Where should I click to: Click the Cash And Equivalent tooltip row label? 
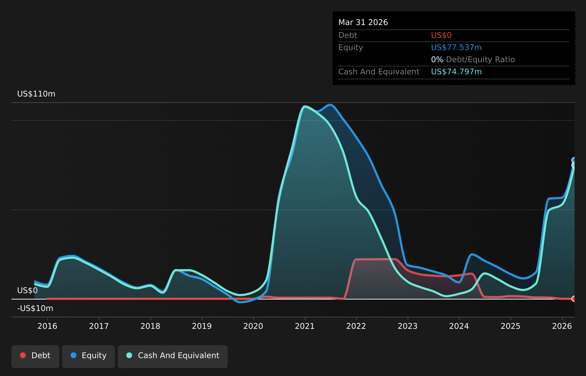379,72
